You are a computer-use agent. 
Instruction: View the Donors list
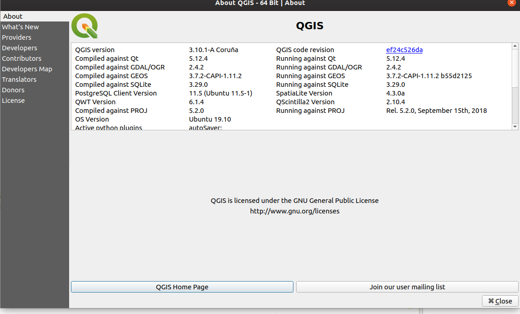pyautogui.click(x=13, y=90)
